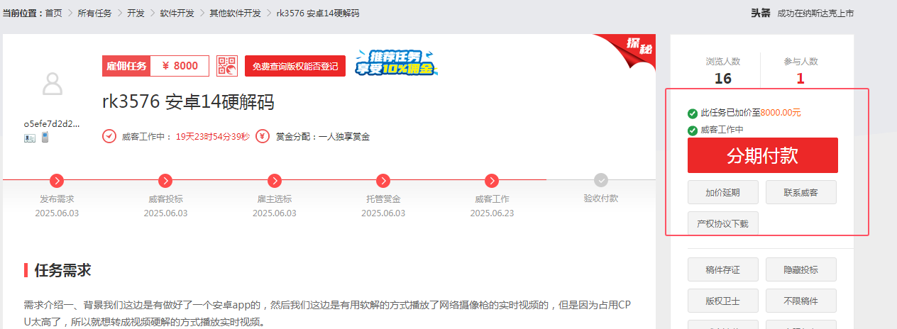Go to 首页 in the breadcrumb
This screenshot has width=897, height=329.
[53, 13]
